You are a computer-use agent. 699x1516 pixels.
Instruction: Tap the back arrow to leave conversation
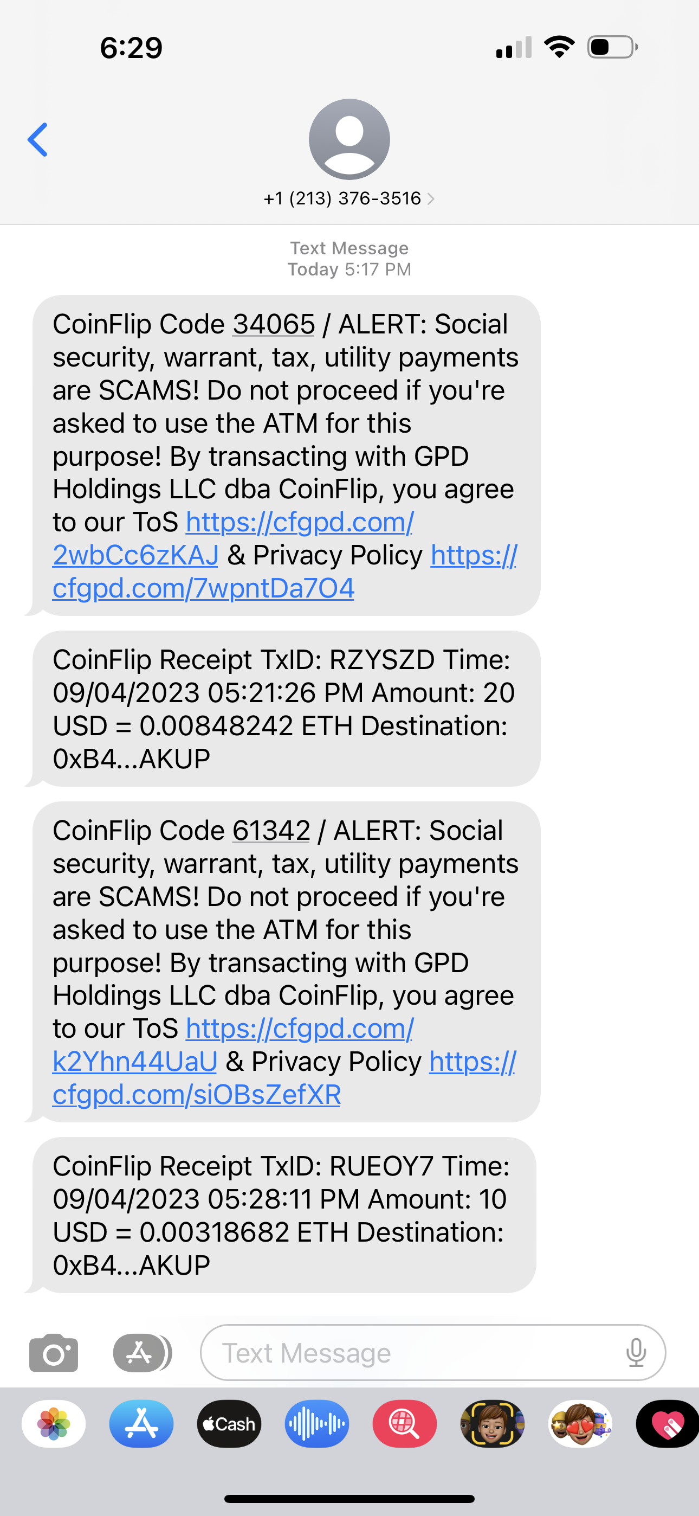coord(37,140)
